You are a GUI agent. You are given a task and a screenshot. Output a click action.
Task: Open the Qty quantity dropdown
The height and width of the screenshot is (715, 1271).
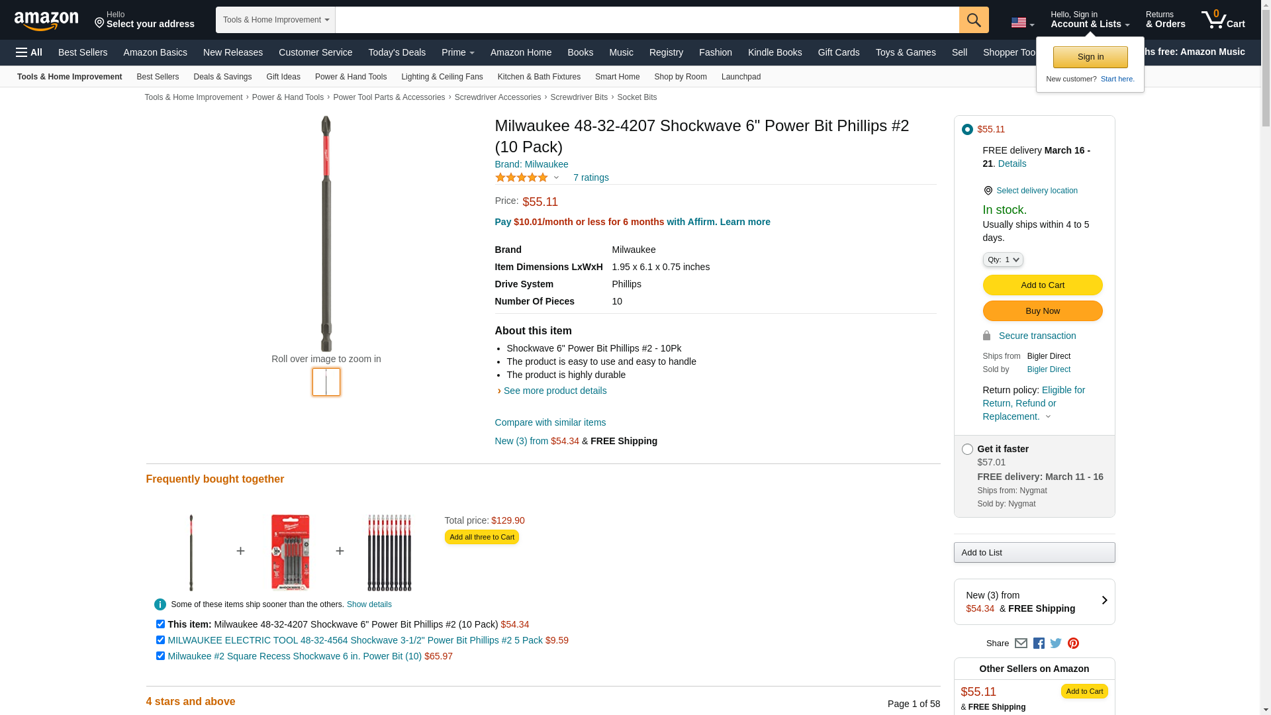coord(1003,260)
